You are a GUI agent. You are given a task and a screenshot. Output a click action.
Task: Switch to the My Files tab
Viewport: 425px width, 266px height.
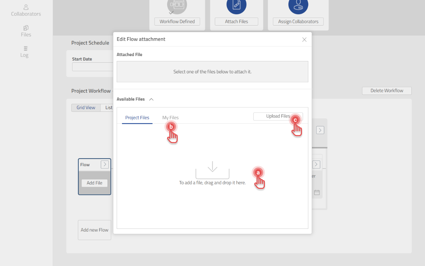pyautogui.click(x=170, y=118)
